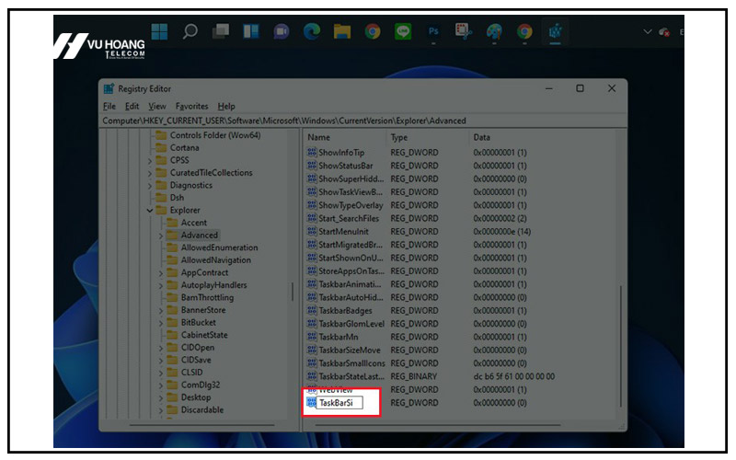Select the TaskbarSmallIcons registry value

pyautogui.click(x=351, y=362)
